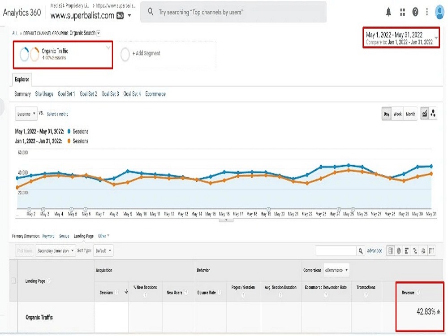Switch to line chart view icon
Image resolution: width=448 pixels, height=336 pixels.
tap(425, 114)
